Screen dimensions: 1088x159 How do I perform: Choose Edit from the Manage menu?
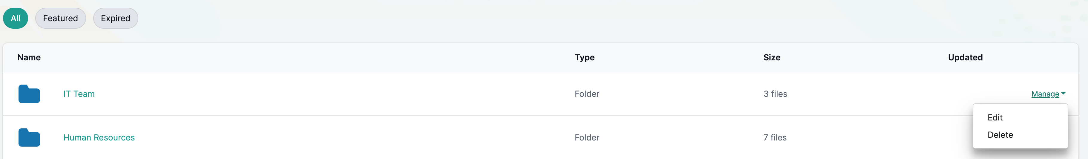pyautogui.click(x=995, y=117)
